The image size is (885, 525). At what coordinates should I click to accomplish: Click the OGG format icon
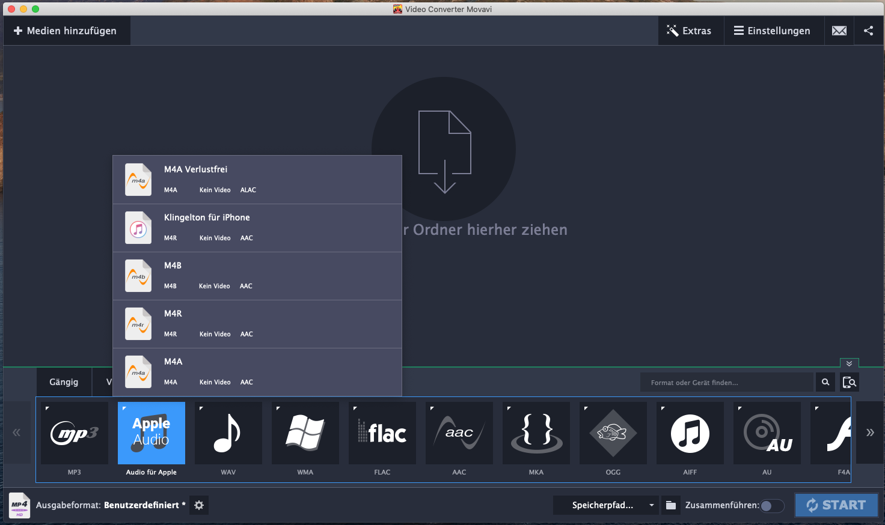613,433
